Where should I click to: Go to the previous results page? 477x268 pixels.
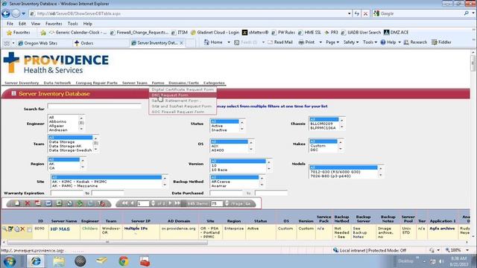(x=132, y=203)
